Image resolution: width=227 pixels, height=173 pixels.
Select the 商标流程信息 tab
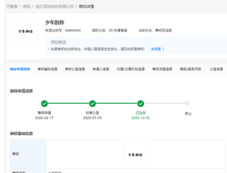(x=162, y=69)
